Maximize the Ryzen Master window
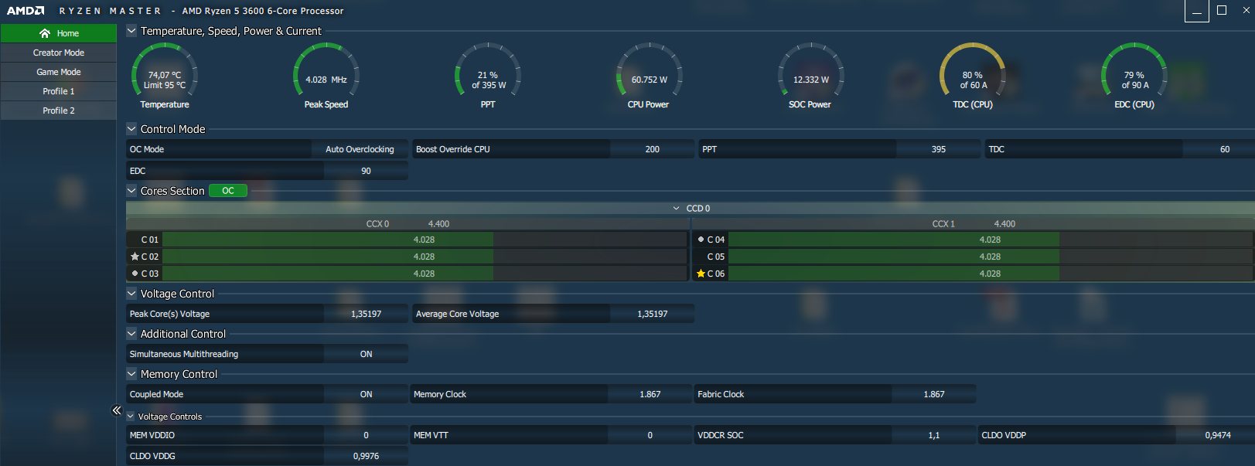1255x466 pixels. tap(1222, 10)
